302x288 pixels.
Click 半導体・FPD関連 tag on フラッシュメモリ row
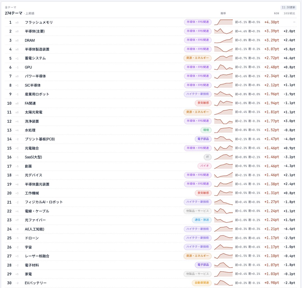point(198,22)
